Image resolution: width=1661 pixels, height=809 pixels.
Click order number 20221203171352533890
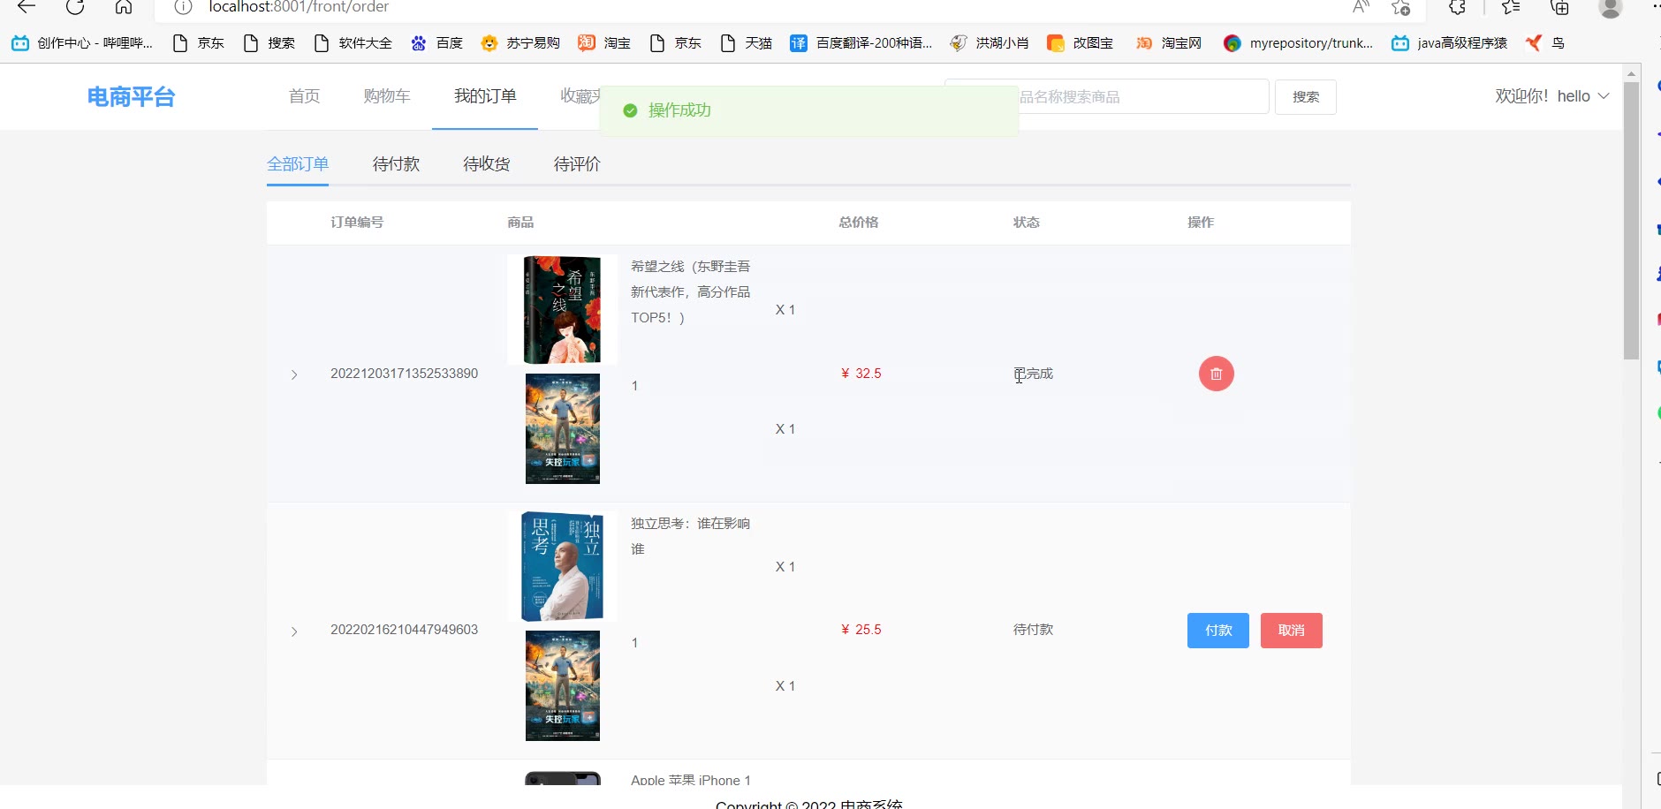(404, 374)
